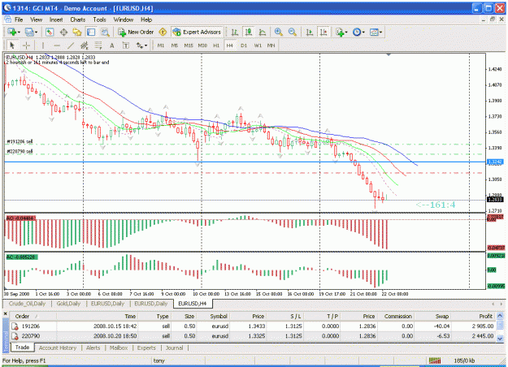This screenshot has height=367, width=508.
Task: Toggle Expert Advisors on or off
Action: pyautogui.click(x=197, y=32)
